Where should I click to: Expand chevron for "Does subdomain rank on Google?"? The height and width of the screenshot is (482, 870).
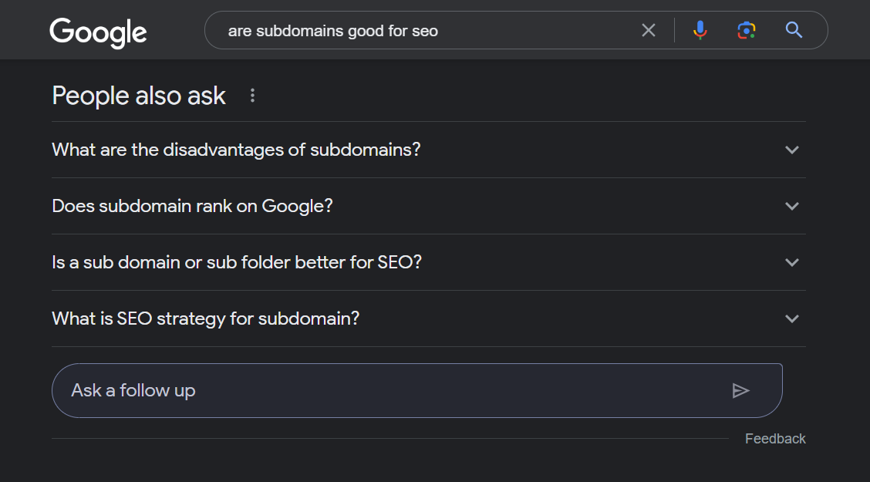point(791,206)
